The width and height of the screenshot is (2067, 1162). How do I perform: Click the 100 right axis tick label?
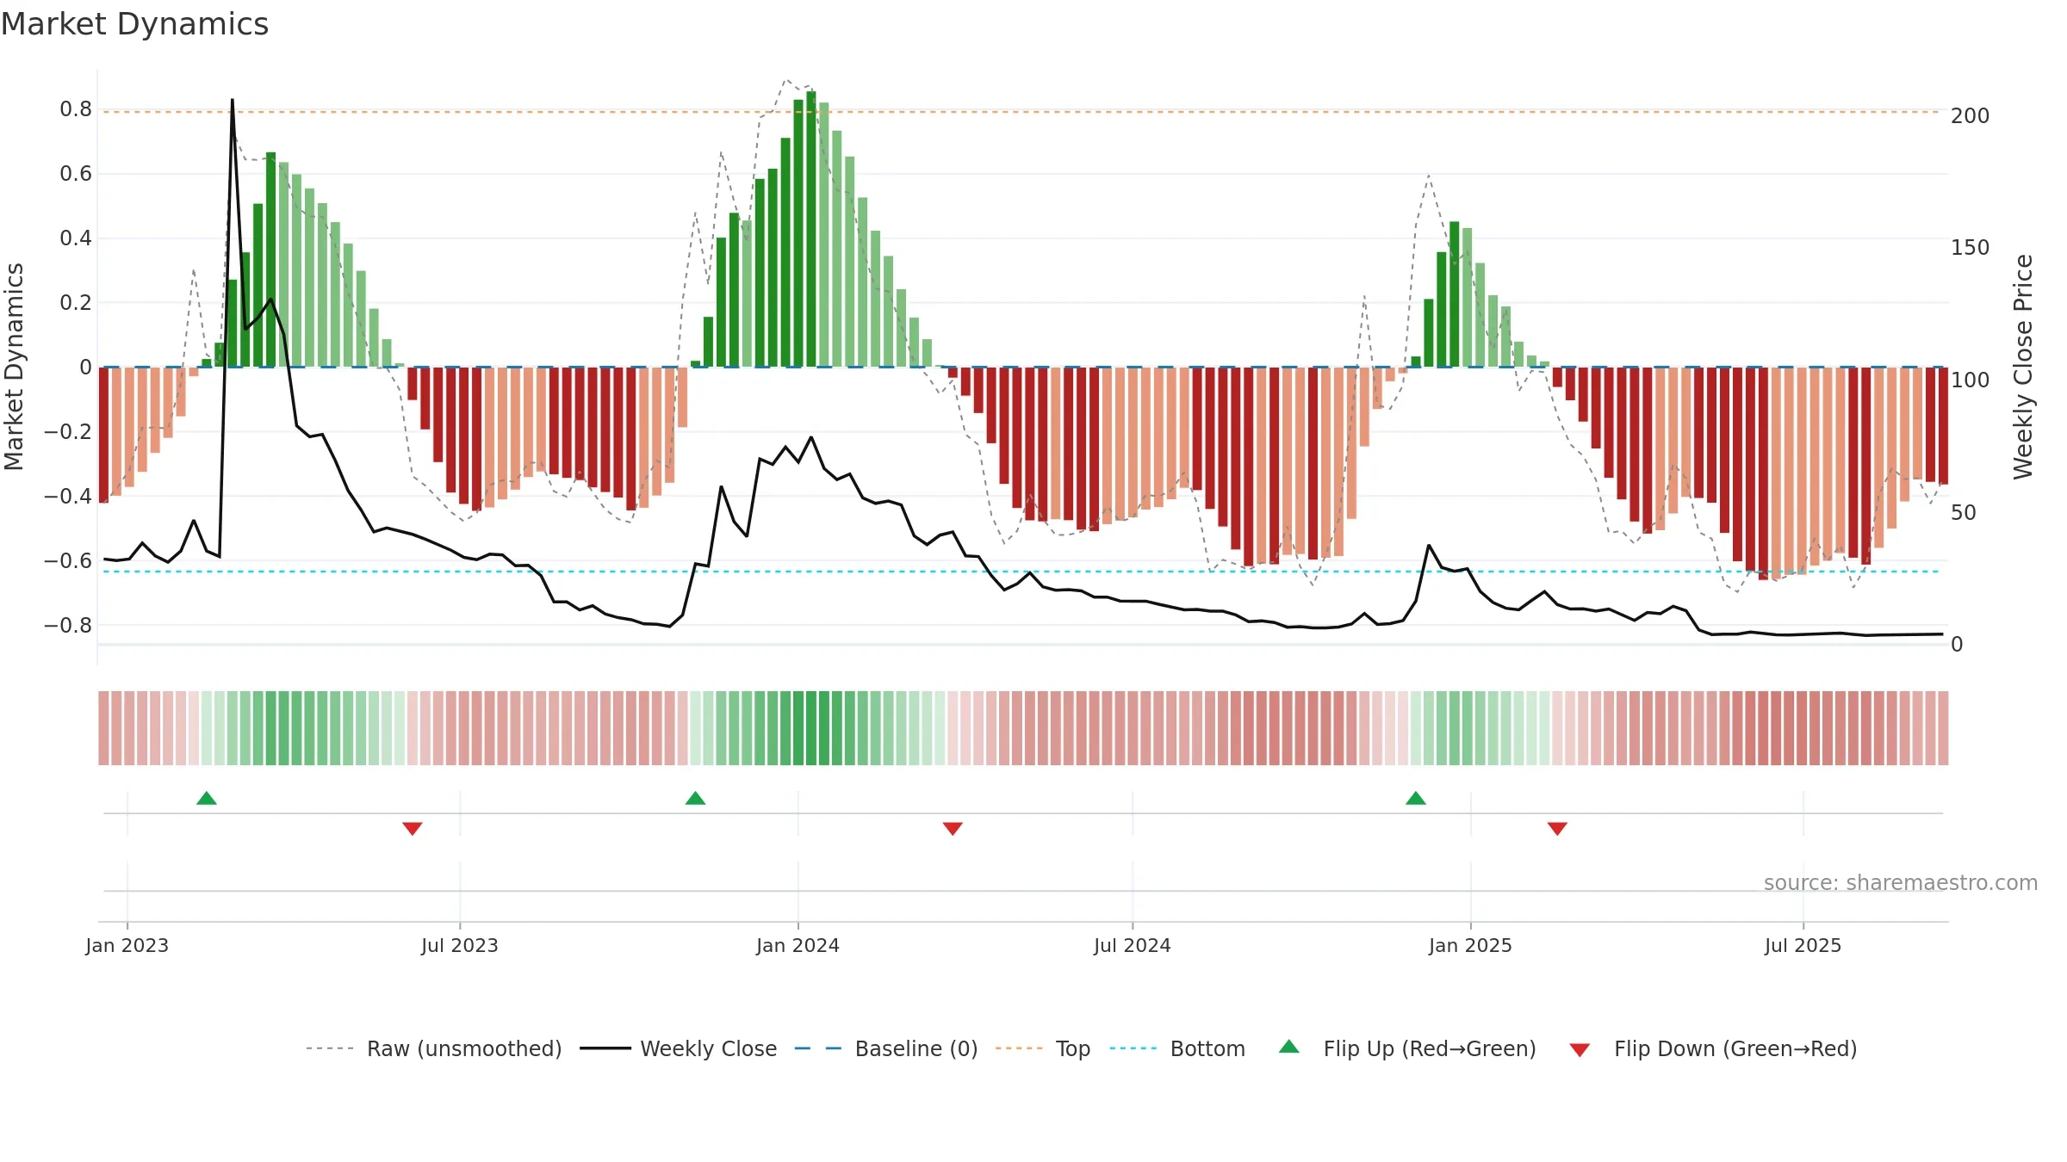pos(1971,380)
